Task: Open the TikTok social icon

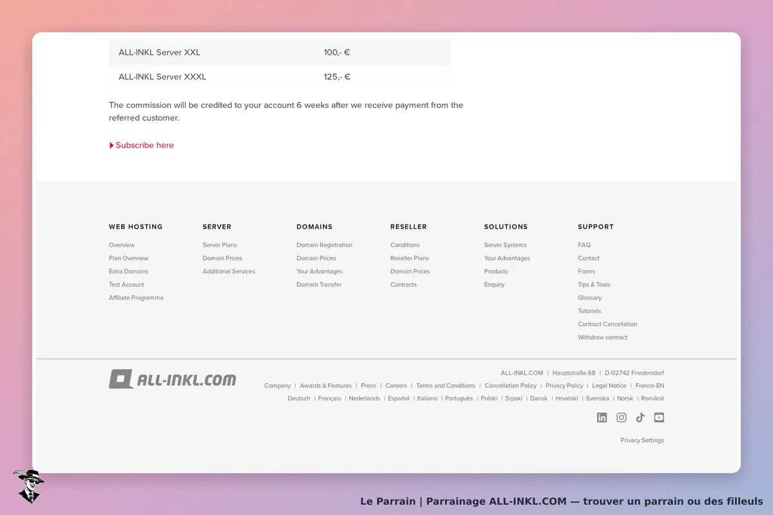Action: (x=640, y=417)
